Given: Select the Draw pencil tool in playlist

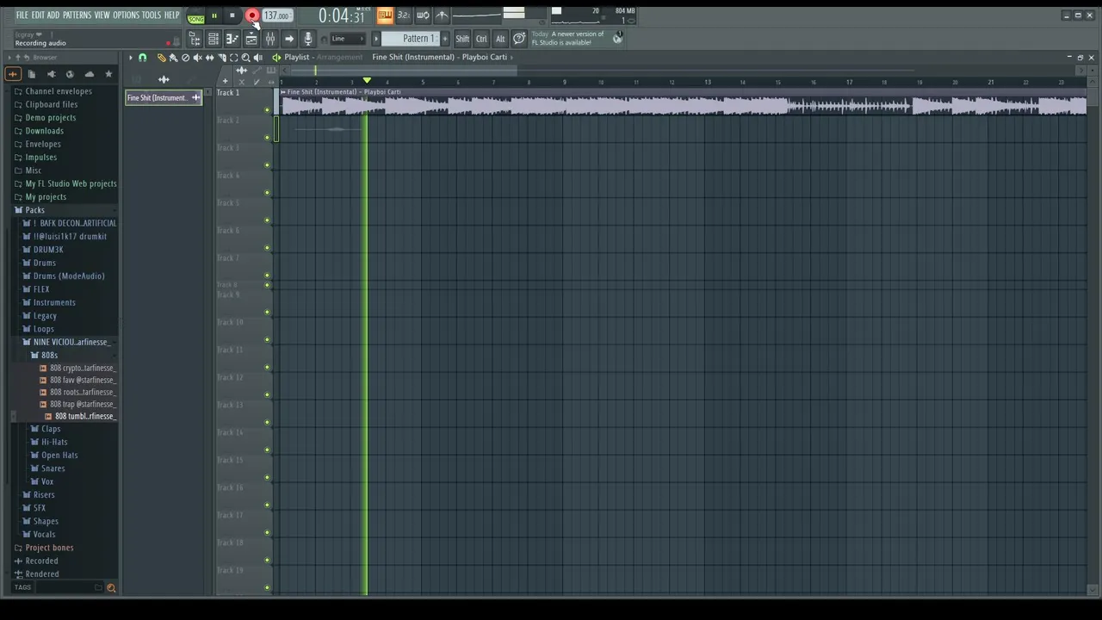Looking at the screenshot, I should (161, 58).
